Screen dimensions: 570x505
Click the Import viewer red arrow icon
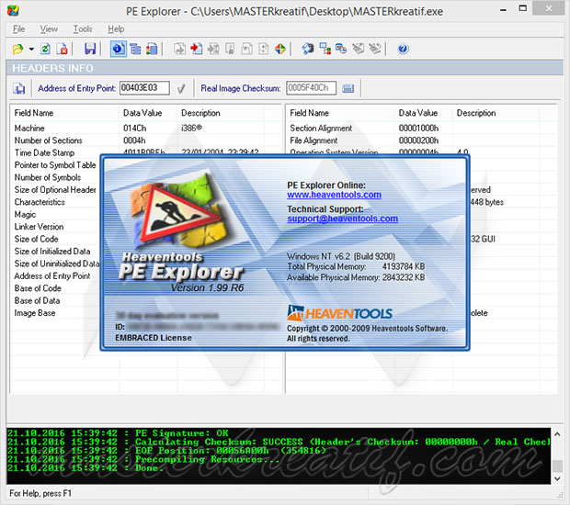(x=197, y=49)
